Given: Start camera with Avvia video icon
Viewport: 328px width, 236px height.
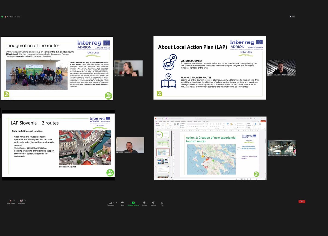Looking at the screenshot, I should 21,201.
